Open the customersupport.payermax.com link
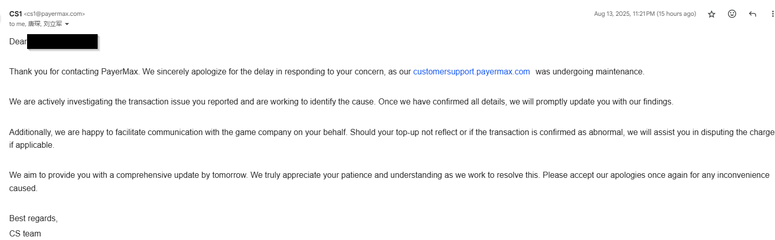This screenshot has width=775, height=240. pyautogui.click(x=471, y=72)
